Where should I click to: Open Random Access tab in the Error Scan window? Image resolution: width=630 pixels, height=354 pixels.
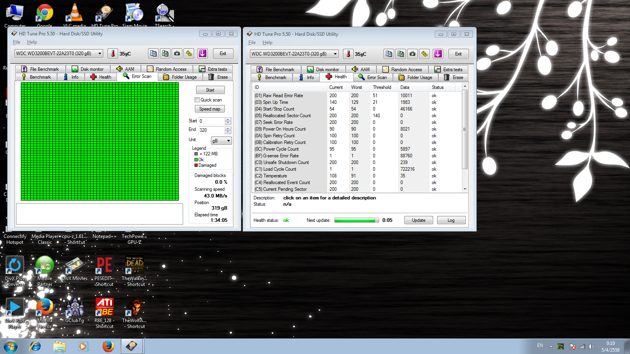coord(167,69)
